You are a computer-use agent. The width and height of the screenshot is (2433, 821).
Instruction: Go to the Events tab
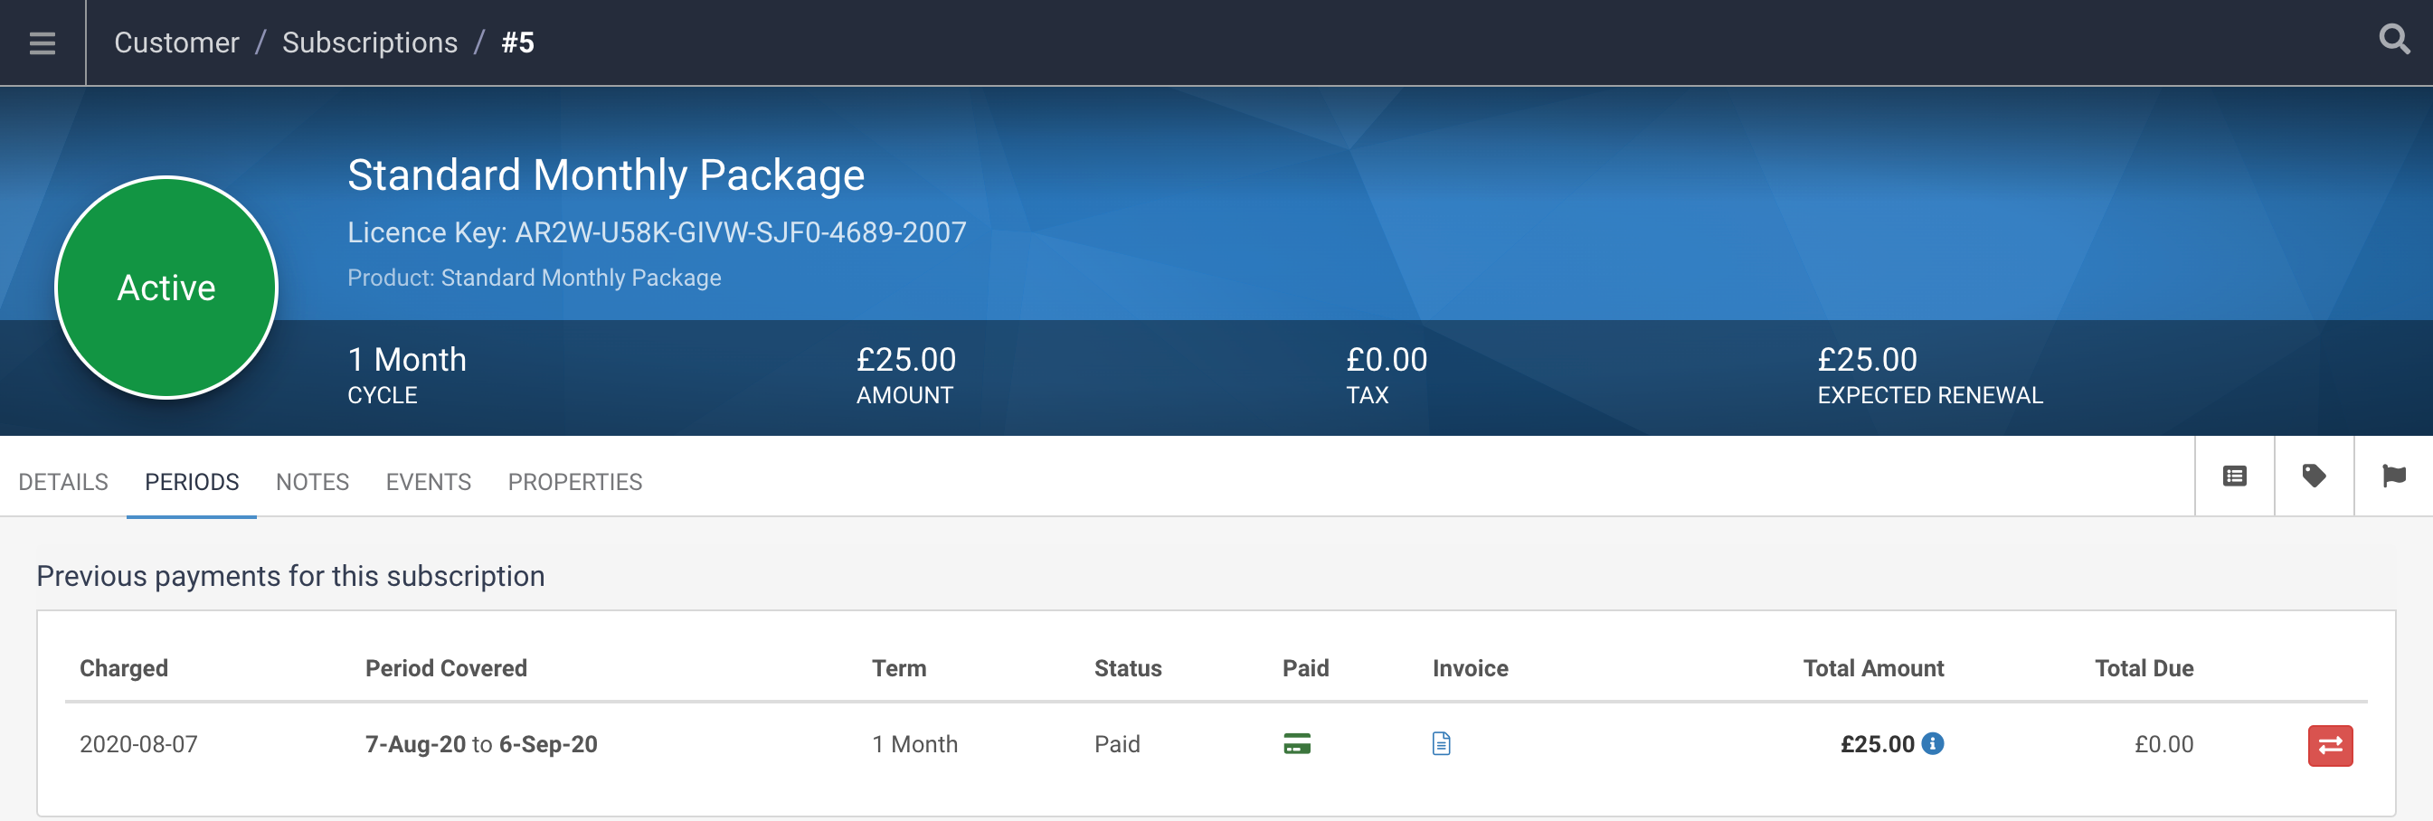[429, 482]
